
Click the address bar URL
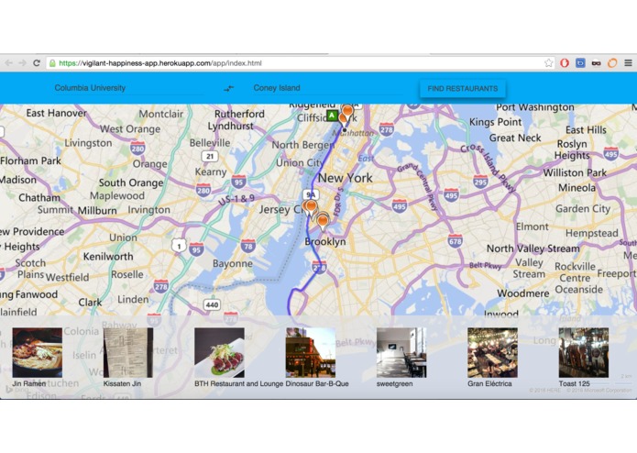click(160, 63)
